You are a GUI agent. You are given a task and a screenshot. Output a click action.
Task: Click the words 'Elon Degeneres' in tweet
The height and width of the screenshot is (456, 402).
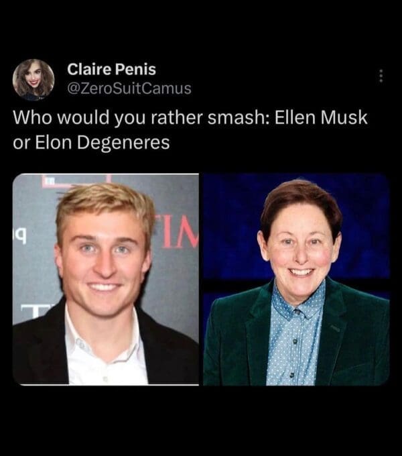click(103, 142)
